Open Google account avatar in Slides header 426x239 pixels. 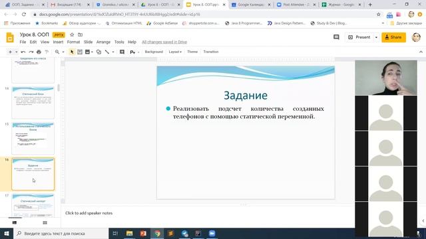point(416,37)
